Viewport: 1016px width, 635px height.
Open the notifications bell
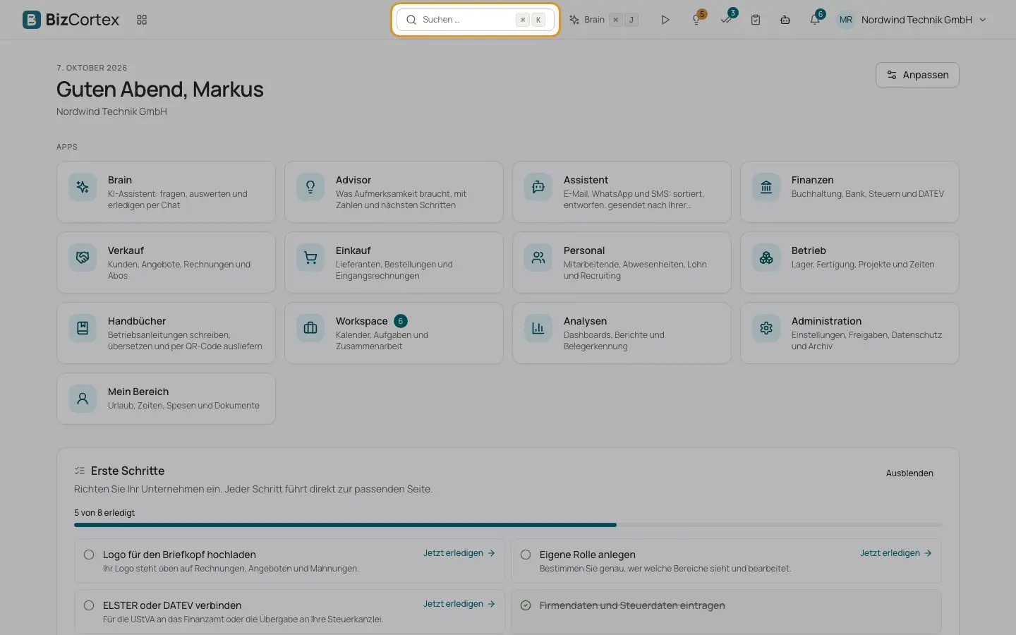(x=815, y=20)
